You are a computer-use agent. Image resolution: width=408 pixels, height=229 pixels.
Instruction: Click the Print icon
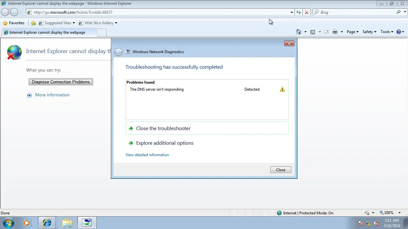click(335, 32)
